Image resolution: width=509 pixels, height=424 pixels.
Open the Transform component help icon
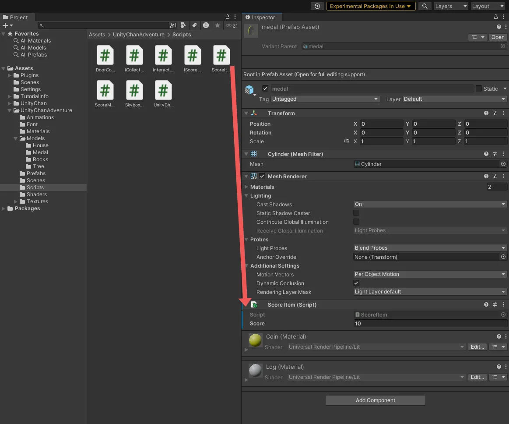pyautogui.click(x=486, y=113)
